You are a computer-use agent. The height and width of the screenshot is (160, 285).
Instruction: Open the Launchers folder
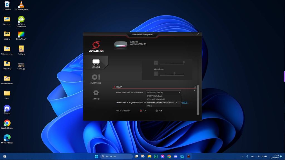(7, 21)
